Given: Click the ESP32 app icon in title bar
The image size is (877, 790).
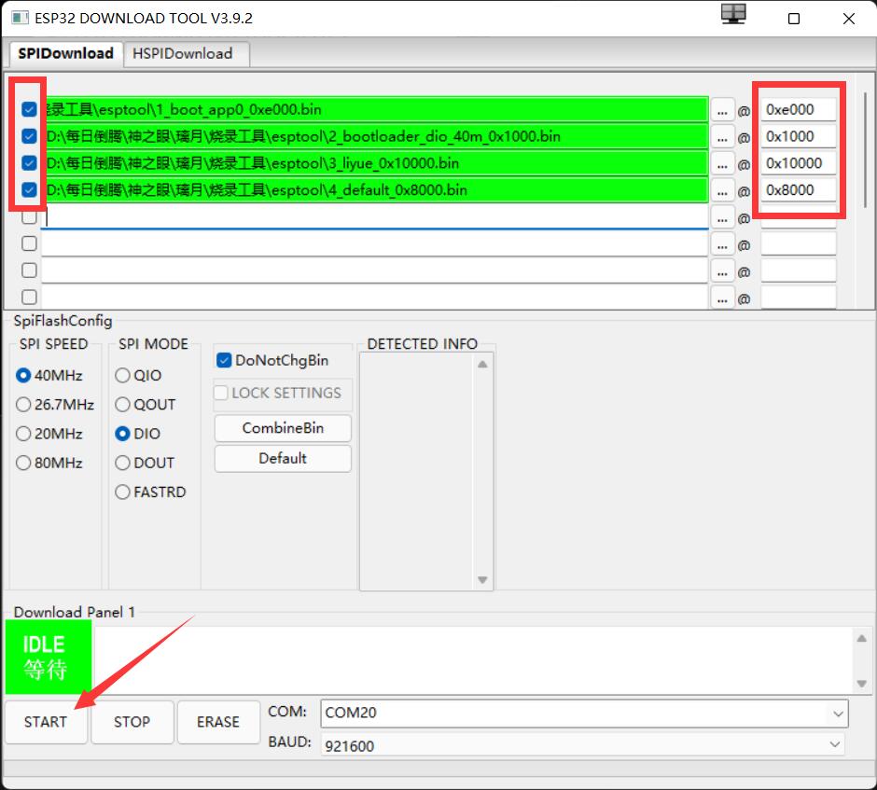Looking at the screenshot, I should click(x=20, y=18).
